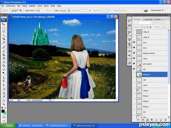The height and width of the screenshot is (128, 171).
Task: Click the black foreground color swatch
Action: (3, 111)
